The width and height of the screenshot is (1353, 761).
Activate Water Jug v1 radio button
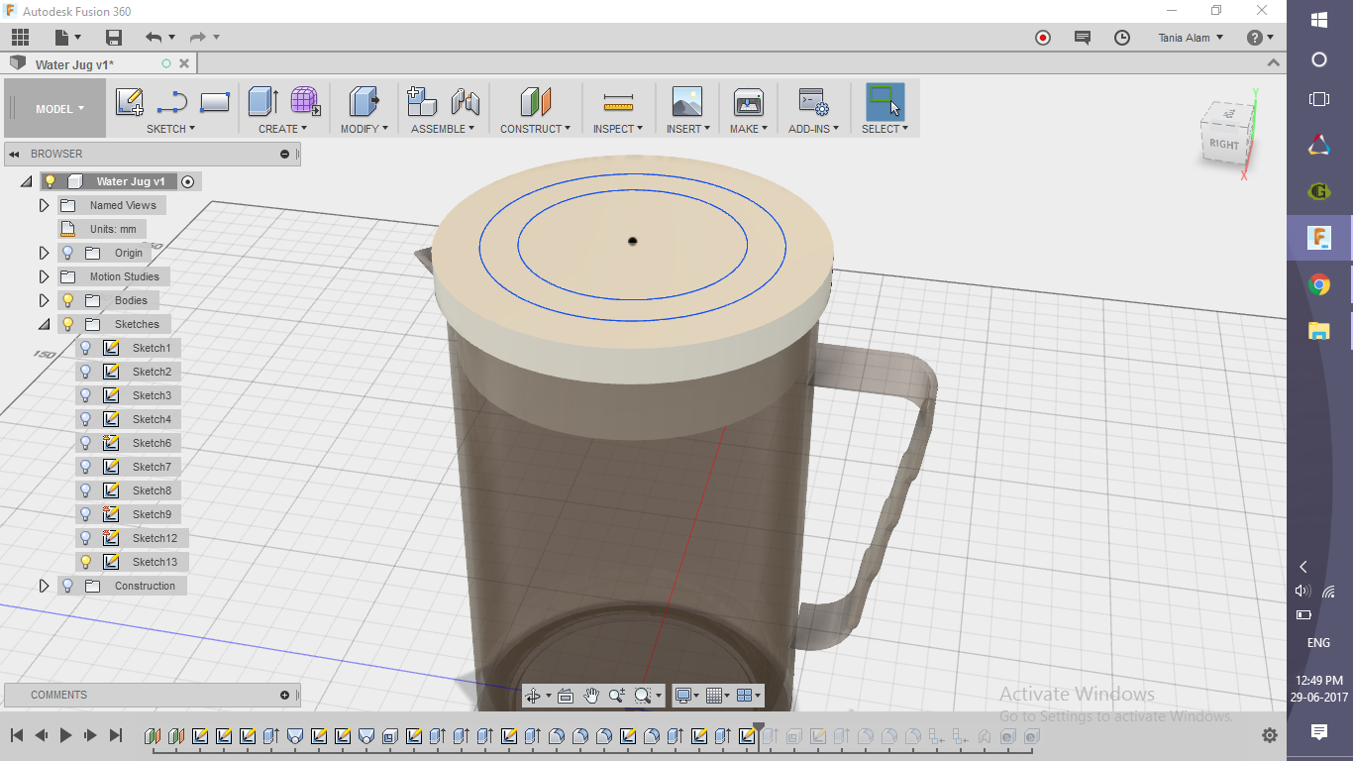[x=187, y=181]
